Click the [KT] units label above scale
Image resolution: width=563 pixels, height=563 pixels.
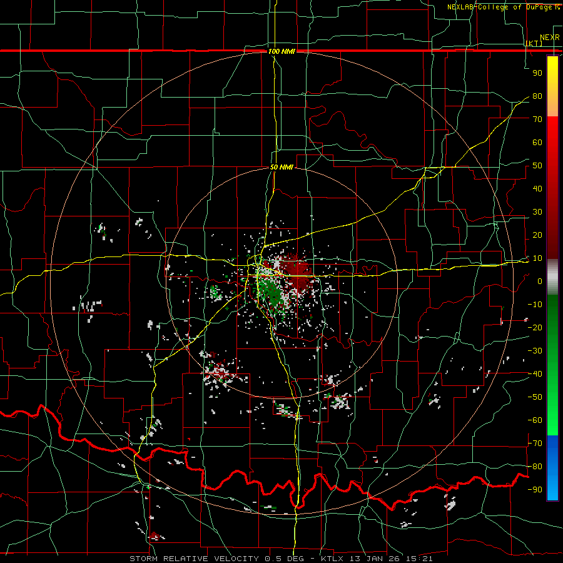point(534,43)
